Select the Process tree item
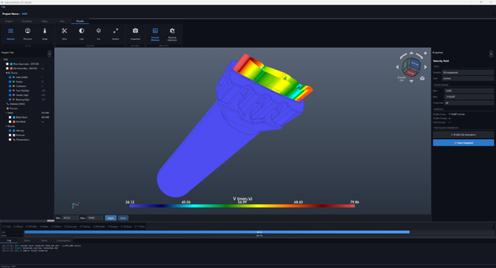The height and width of the screenshot is (268, 496). coord(12,108)
